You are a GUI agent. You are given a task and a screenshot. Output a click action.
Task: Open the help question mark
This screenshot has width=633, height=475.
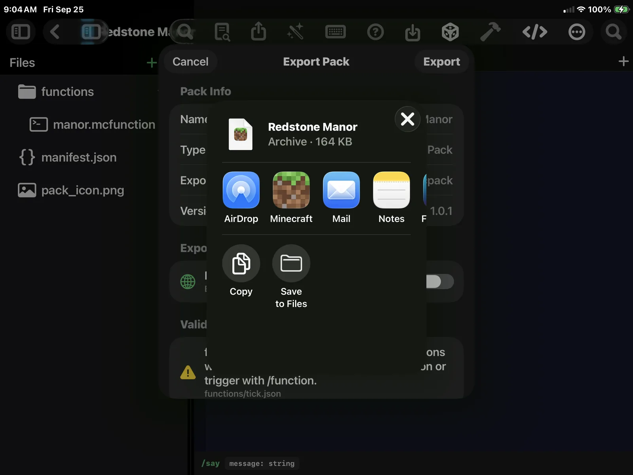coord(375,32)
